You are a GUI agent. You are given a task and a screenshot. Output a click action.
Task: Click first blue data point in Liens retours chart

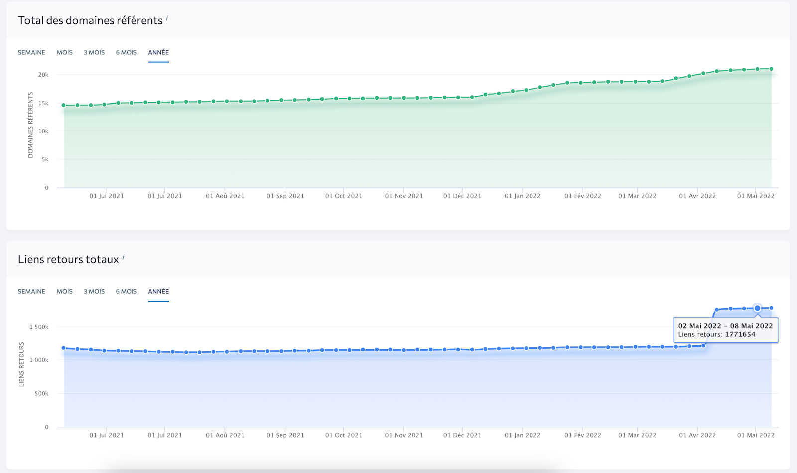pos(64,348)
